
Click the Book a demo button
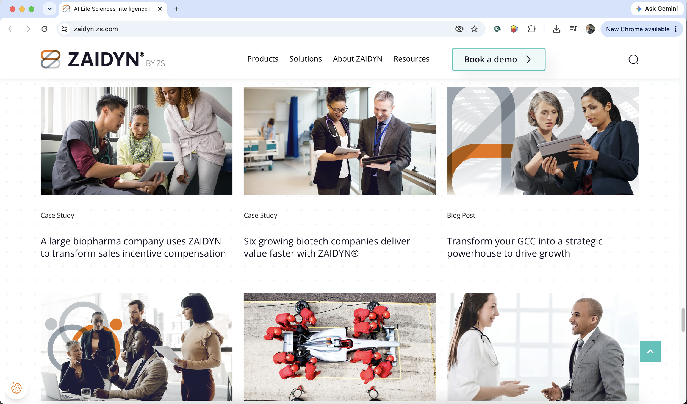tap(498, 59)
